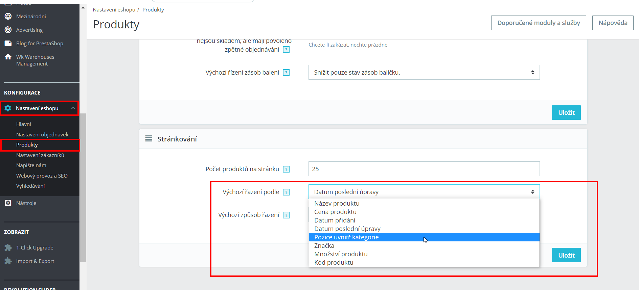The width and height of the screenshot is (639, 290).
Task: Click the Nastavení eshopu breadcrumb link
Action: [x=114, y=9]
